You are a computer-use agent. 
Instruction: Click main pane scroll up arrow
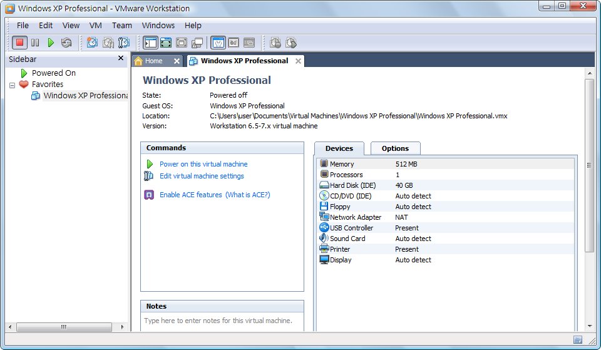590,73
